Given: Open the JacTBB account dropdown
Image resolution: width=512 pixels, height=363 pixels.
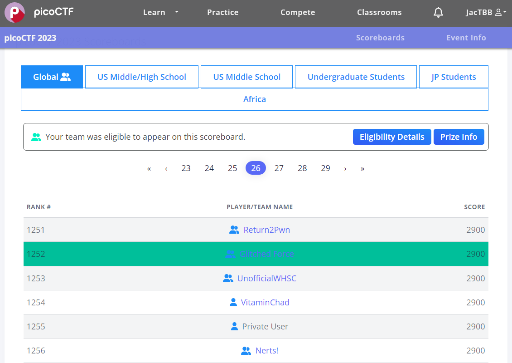Looking at the screenshot, I should click(x=486, y=12).
